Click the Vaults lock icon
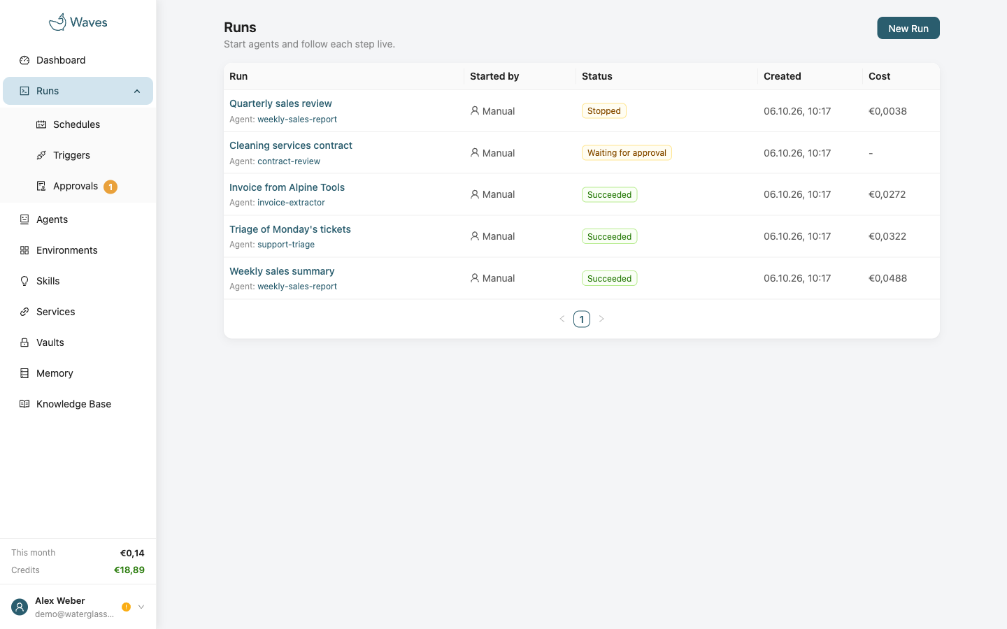This screenshot has height=629, width=1007. (x=24, y=342)
